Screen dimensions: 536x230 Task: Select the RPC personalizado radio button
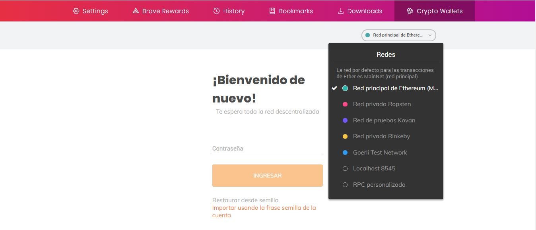pyautogui.click(x=345, y=184)
